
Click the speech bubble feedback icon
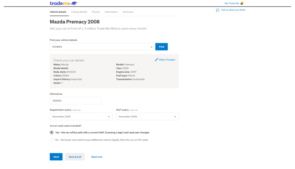218,10
